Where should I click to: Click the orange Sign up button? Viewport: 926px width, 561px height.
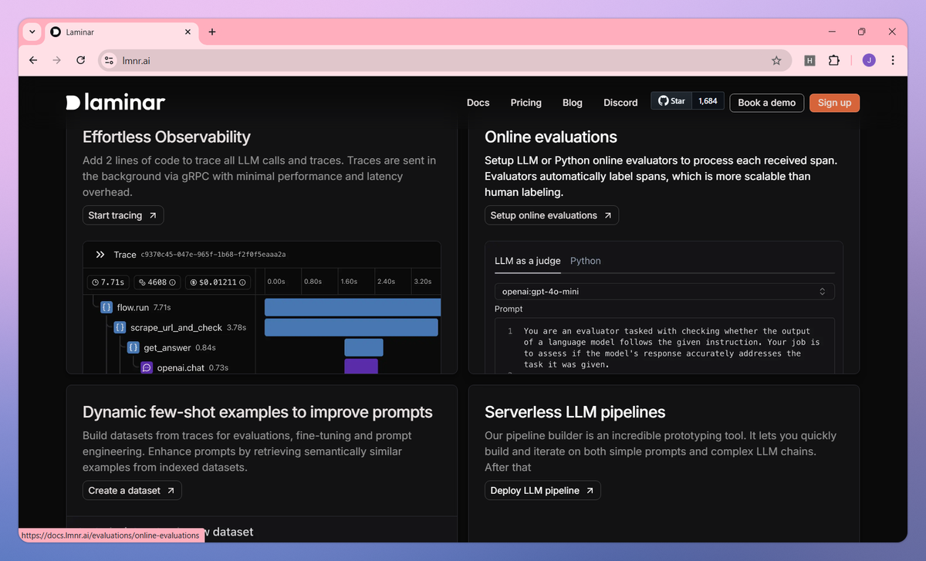tap(834, 103)
